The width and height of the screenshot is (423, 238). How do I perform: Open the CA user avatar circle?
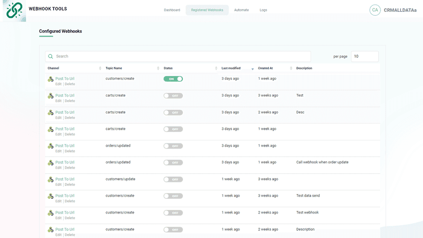(x=374, y=10)
